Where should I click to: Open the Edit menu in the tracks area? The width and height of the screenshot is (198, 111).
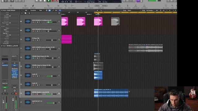(26, 10)
